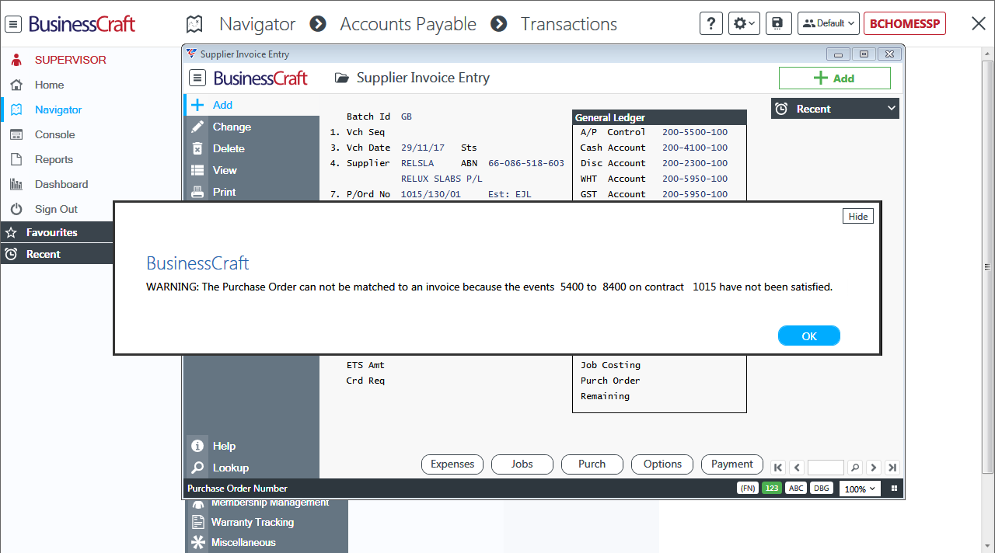Viewport: 995px width, 553px height.
Task: Open Lookup in the action menu
Action: 252,468
